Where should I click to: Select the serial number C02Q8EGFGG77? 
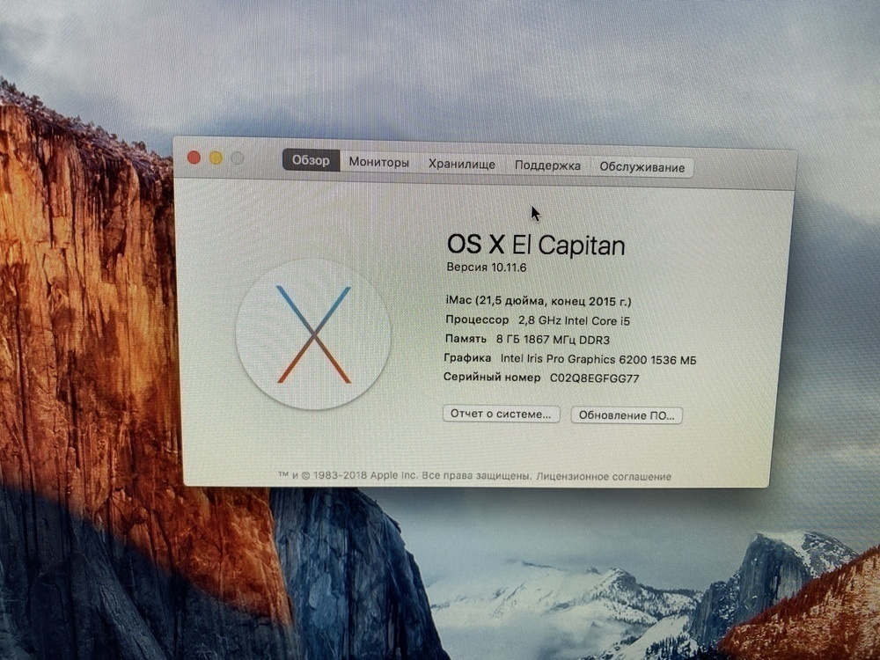pos(594,378)
